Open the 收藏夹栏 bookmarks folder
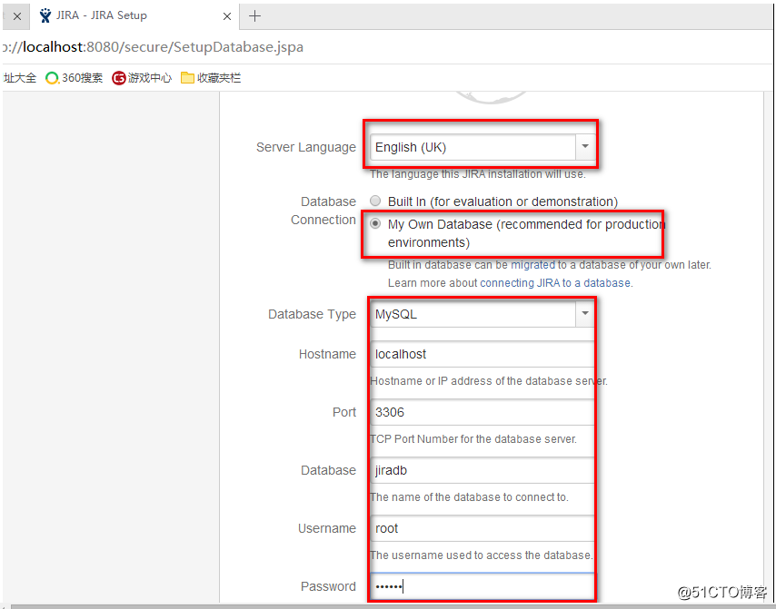The image size is (776, 609). (211, 78)
